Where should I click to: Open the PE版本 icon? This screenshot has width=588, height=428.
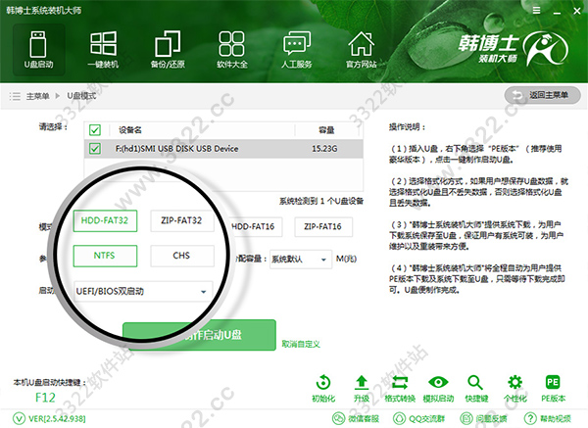pos(553,388)
